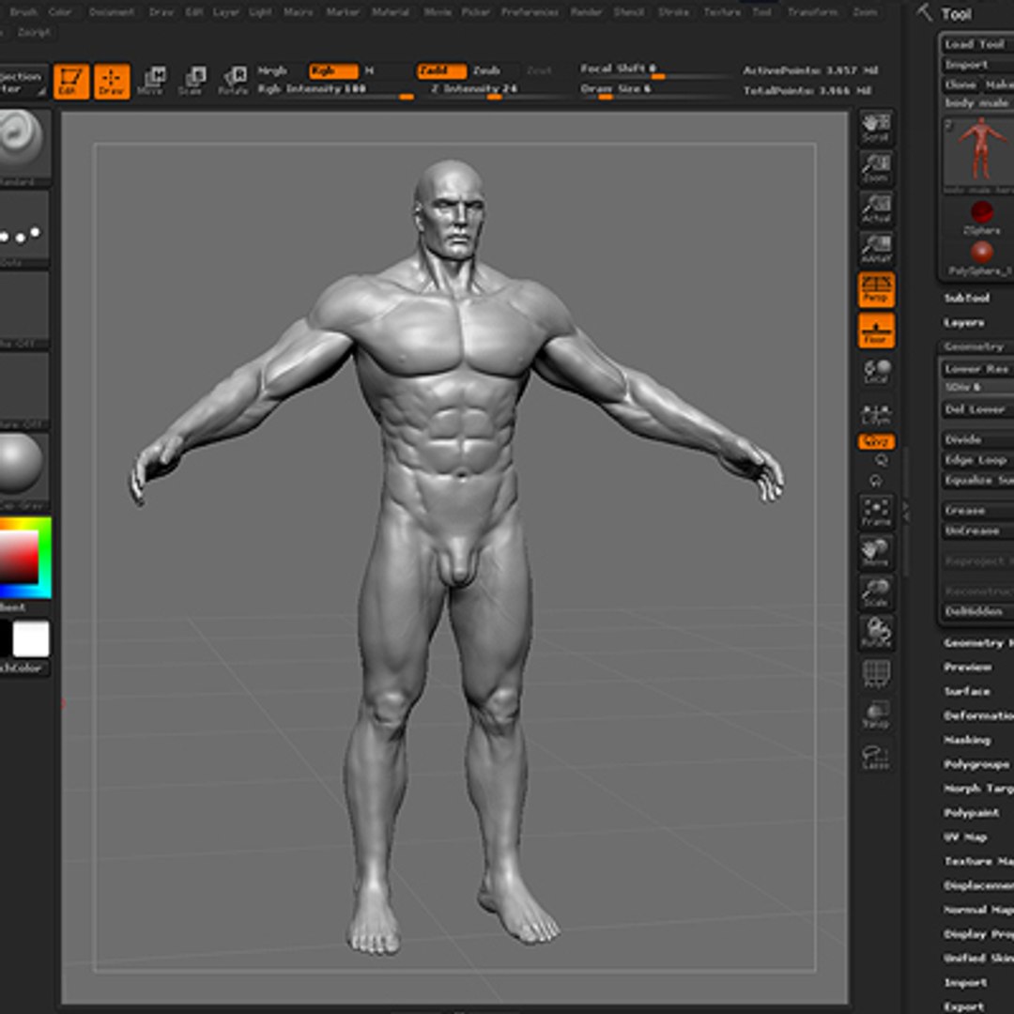
Task: Toggle Mrgb draw mode
Action: [273, 70]
